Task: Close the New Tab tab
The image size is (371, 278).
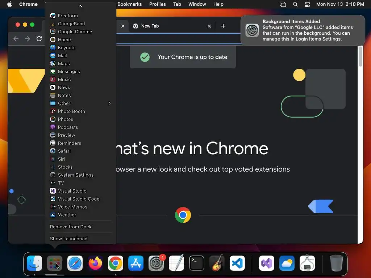Action: 209,26
